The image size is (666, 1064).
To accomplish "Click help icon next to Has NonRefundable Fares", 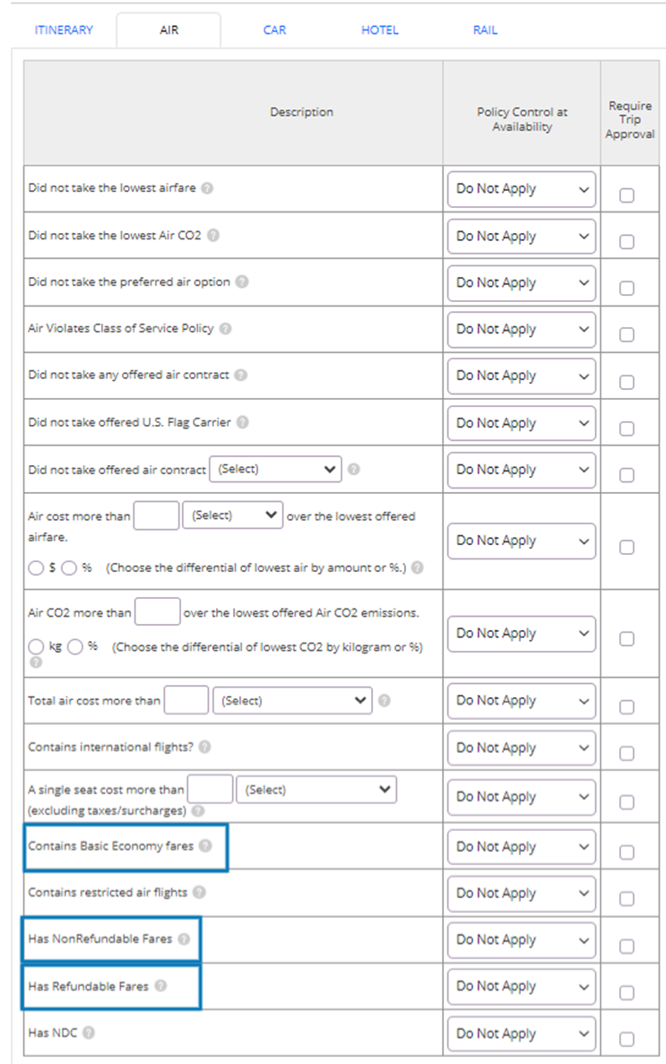I will (184, 939).
